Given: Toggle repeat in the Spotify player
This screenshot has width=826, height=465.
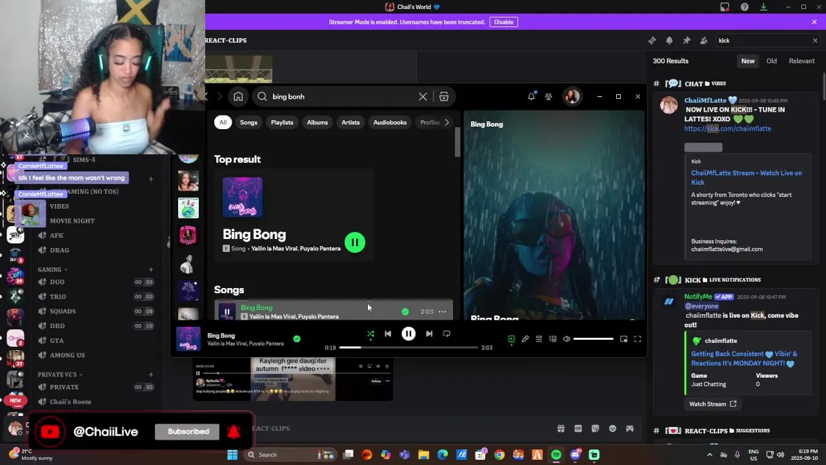Looking at the screenshot, I should pyautogui.click(x=447, y=334).
